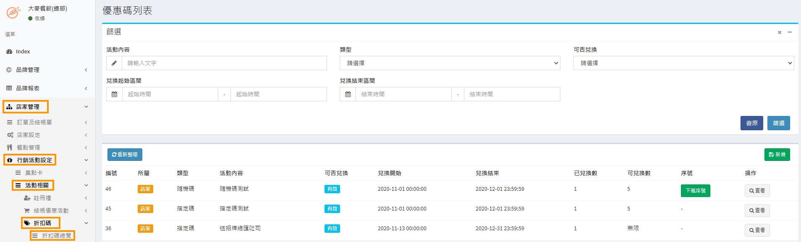The height and width of the screenshot is (242, 801).
Task: Click 下載序號 for coupon 46
Action: click(695, 191)
